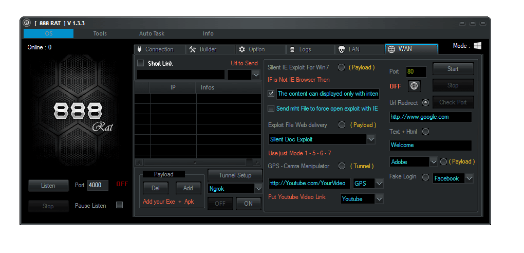Click the listen Port field showing 4000
524x253 pixels.
tap(98, 185)
